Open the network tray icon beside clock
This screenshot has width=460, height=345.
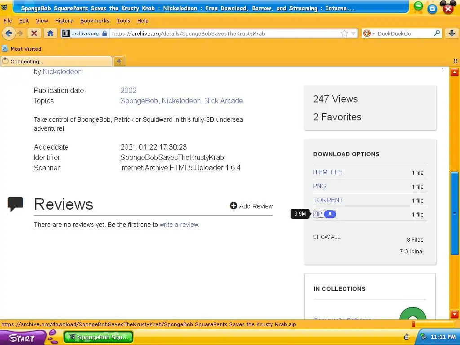pyautogui.click(x=423, y=336)
